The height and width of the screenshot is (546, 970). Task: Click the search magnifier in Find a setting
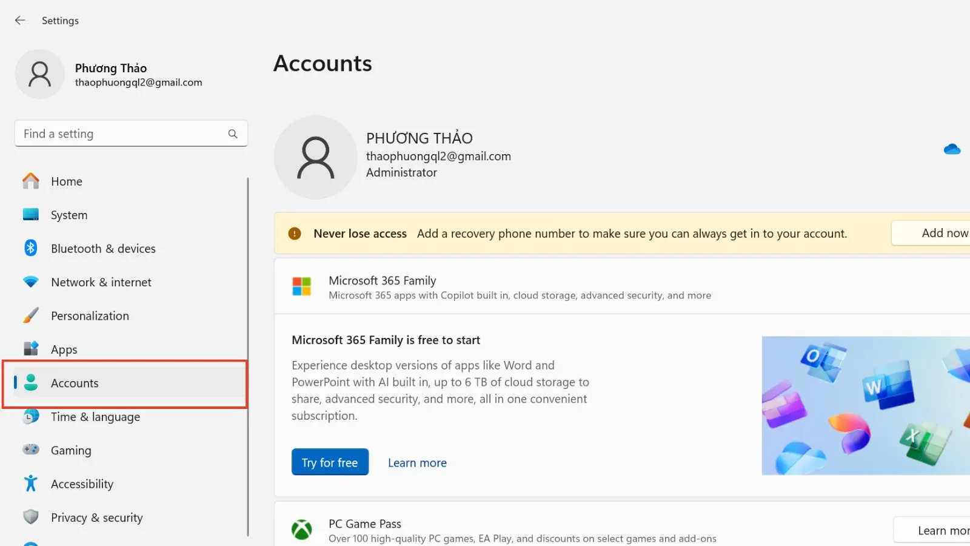tap(233, 133)
